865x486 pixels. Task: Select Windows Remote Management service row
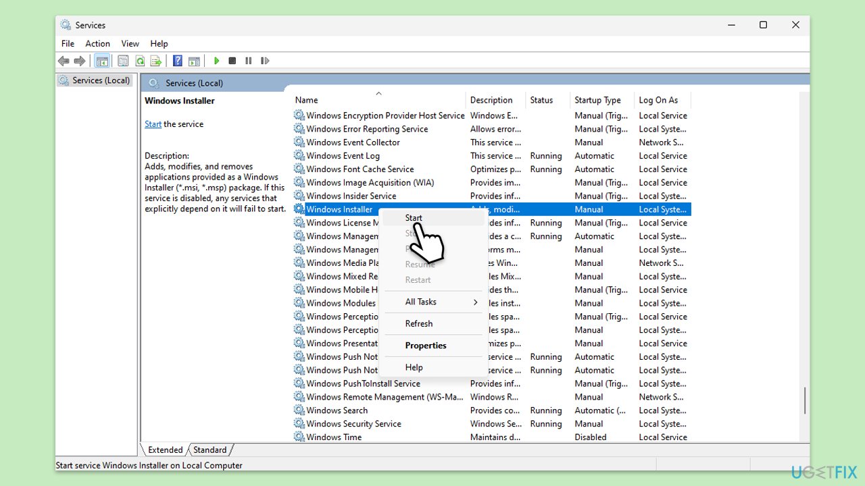coord(491,397)
